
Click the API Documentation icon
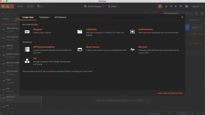[x=27, y=50]
